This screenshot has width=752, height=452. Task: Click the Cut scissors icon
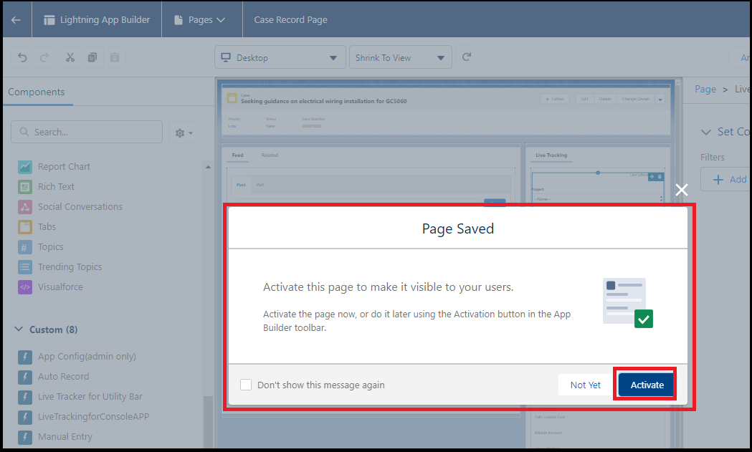[x=70, y=57]
